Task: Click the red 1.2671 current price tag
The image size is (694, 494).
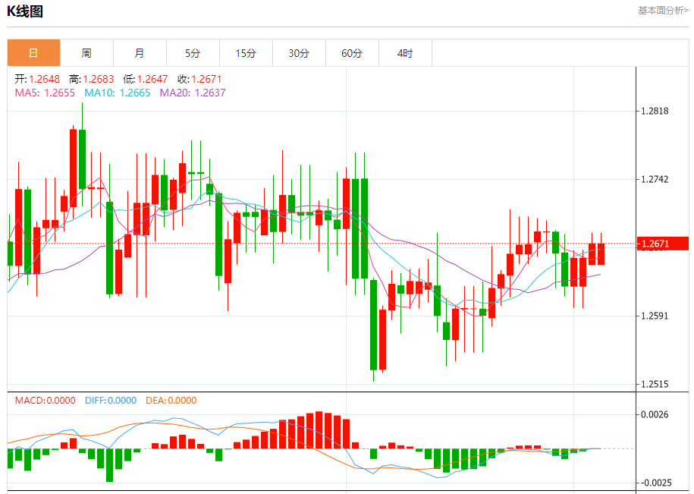Action: click(x=663, y=244)
